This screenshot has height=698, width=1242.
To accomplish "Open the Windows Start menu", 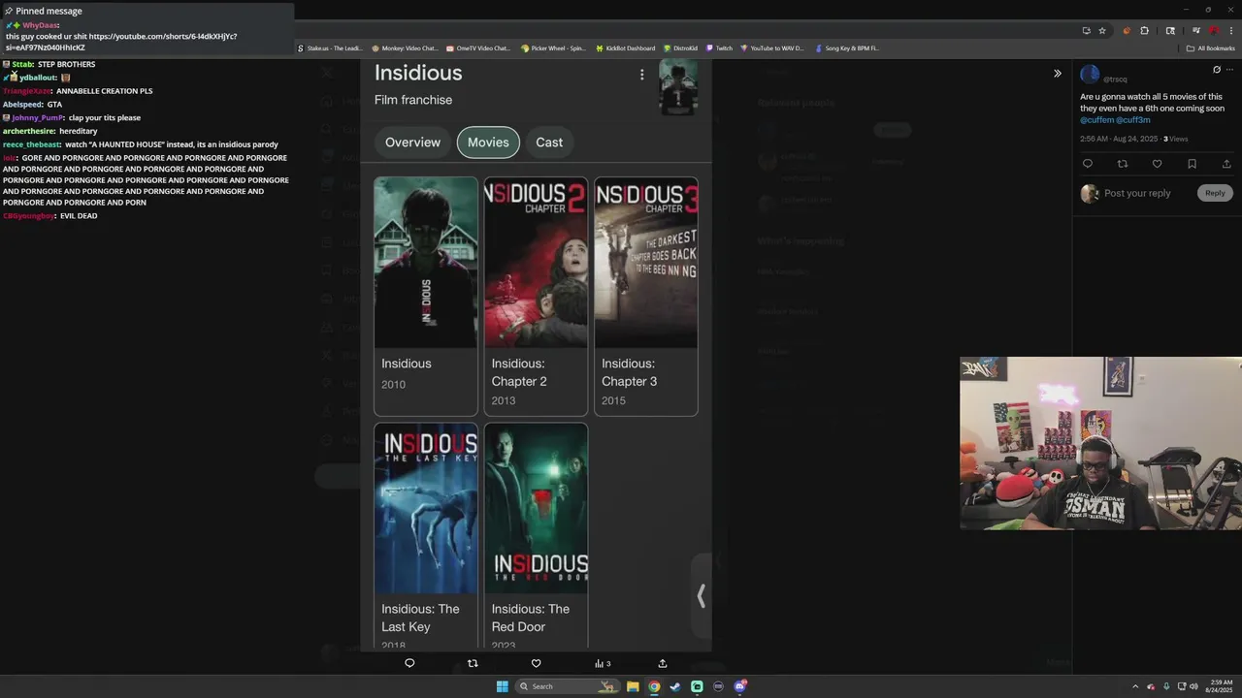I will [x=502, y=686].
